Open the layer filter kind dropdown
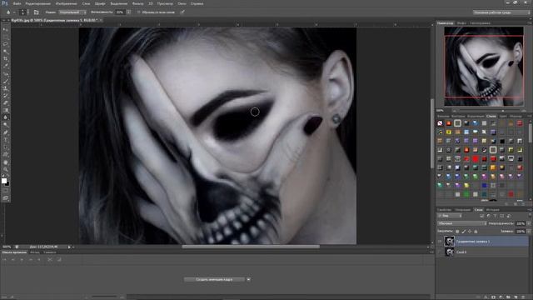This screenshot has height=300, width=533. [x=450, y=216]
